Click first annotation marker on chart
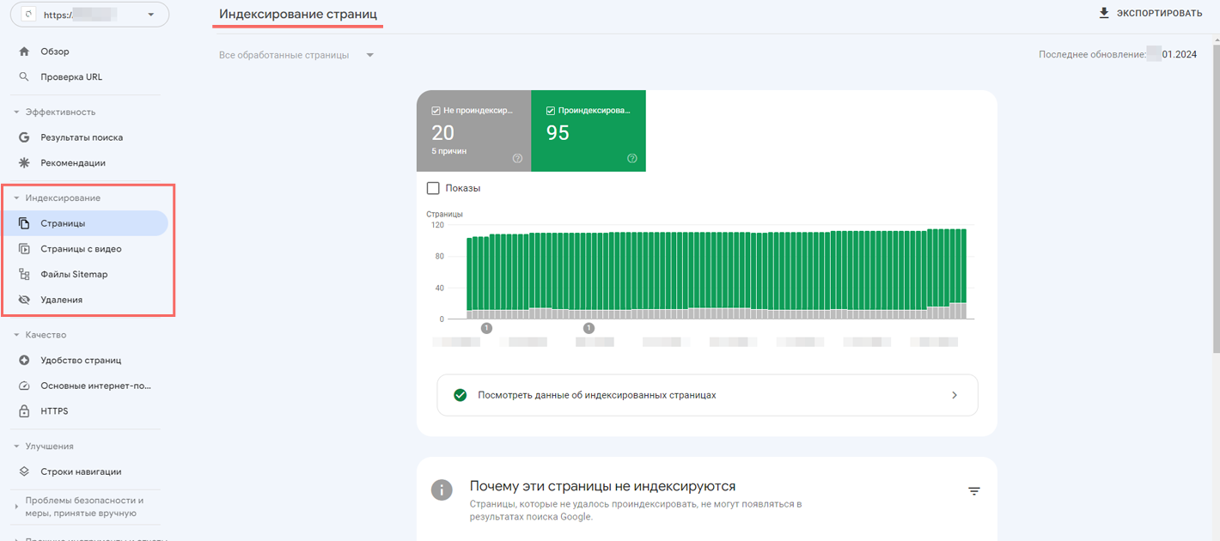 click(486, 328)
